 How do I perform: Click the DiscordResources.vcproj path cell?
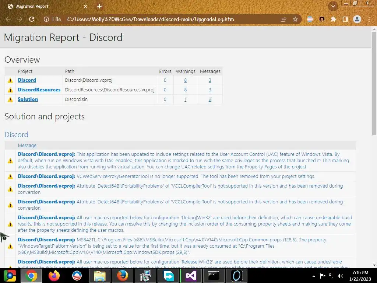coord(110,90)
